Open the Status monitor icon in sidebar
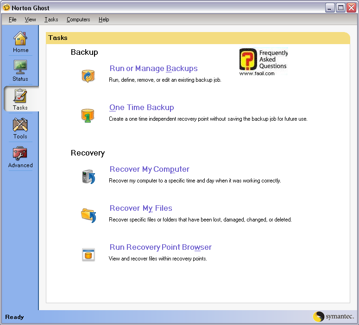 pyautogui.click(x=20, y=68)
